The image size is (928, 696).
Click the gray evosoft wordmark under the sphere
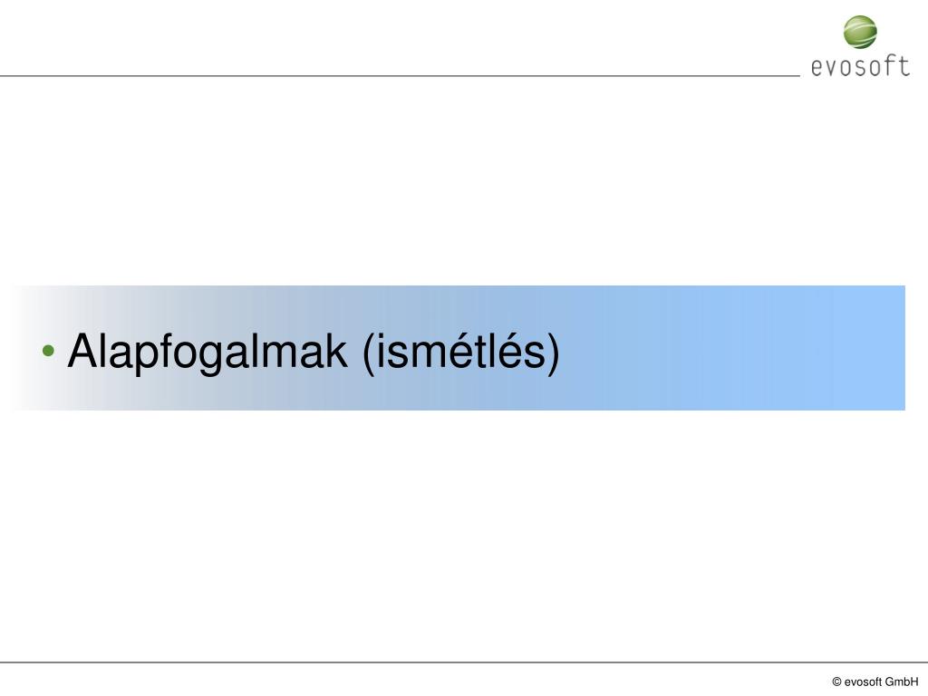tap(860, 65)
